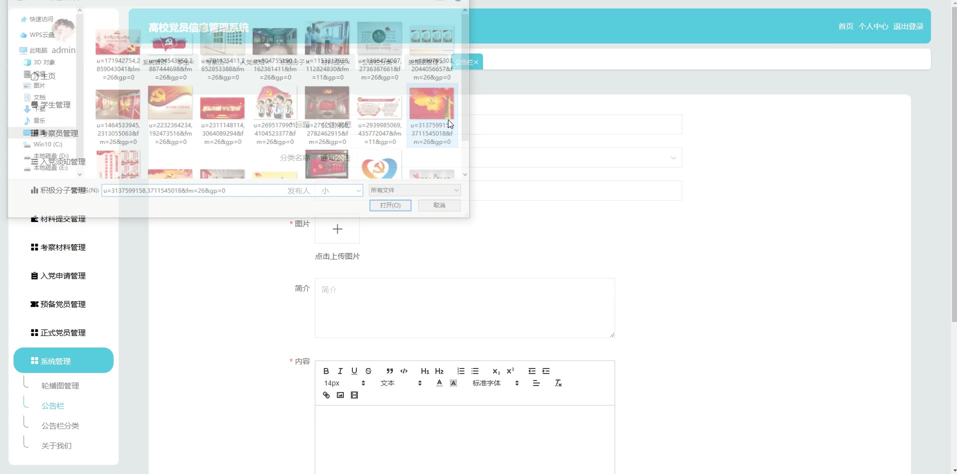
Task: Collapse the 系统管理 sidebar menu
Action: 64,360
